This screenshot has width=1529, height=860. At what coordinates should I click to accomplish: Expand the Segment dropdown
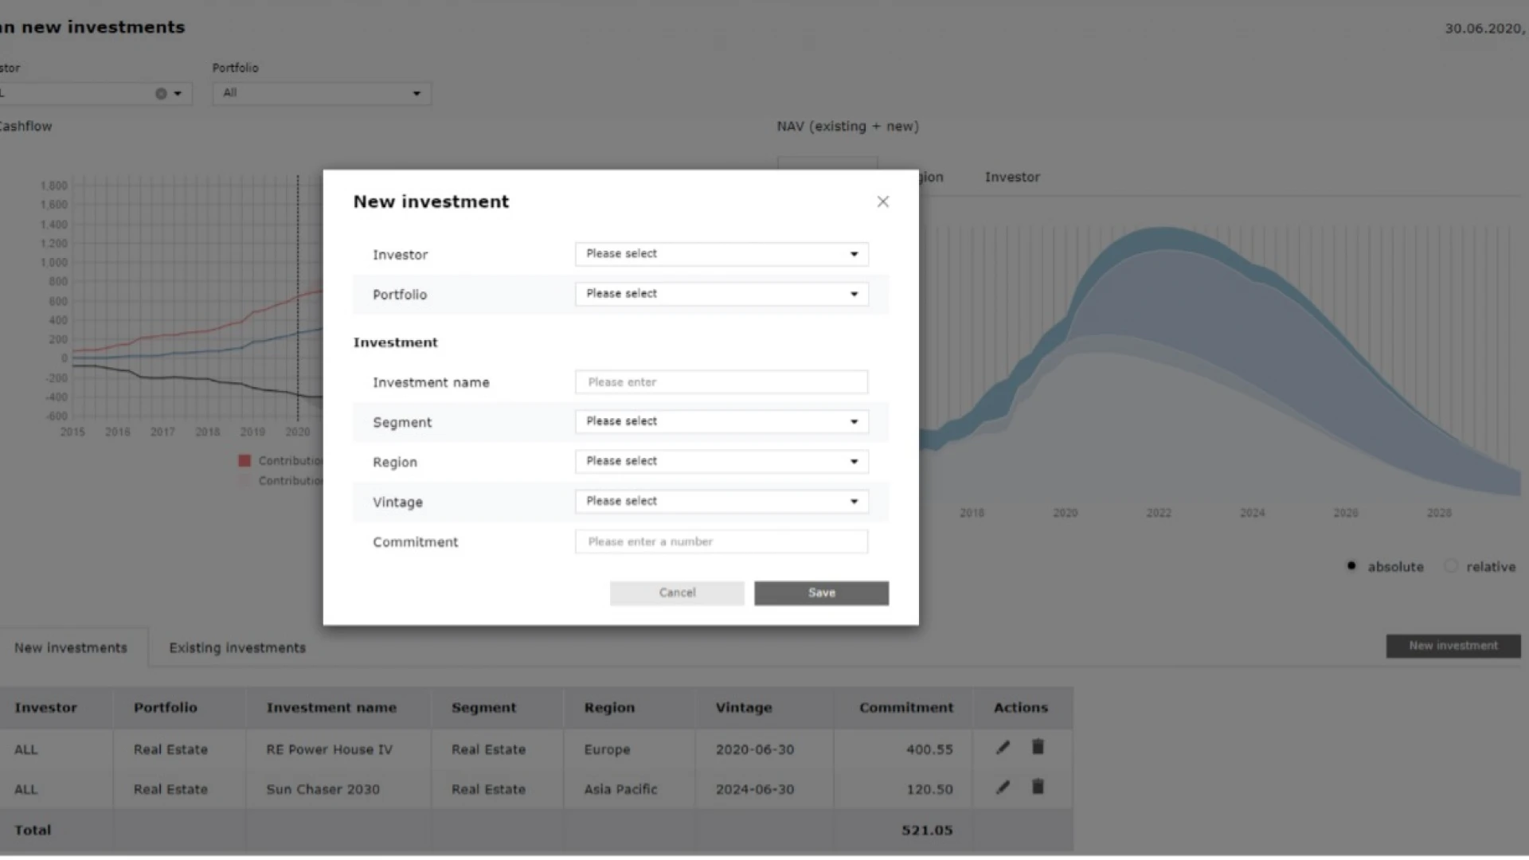tap(721, 421)
